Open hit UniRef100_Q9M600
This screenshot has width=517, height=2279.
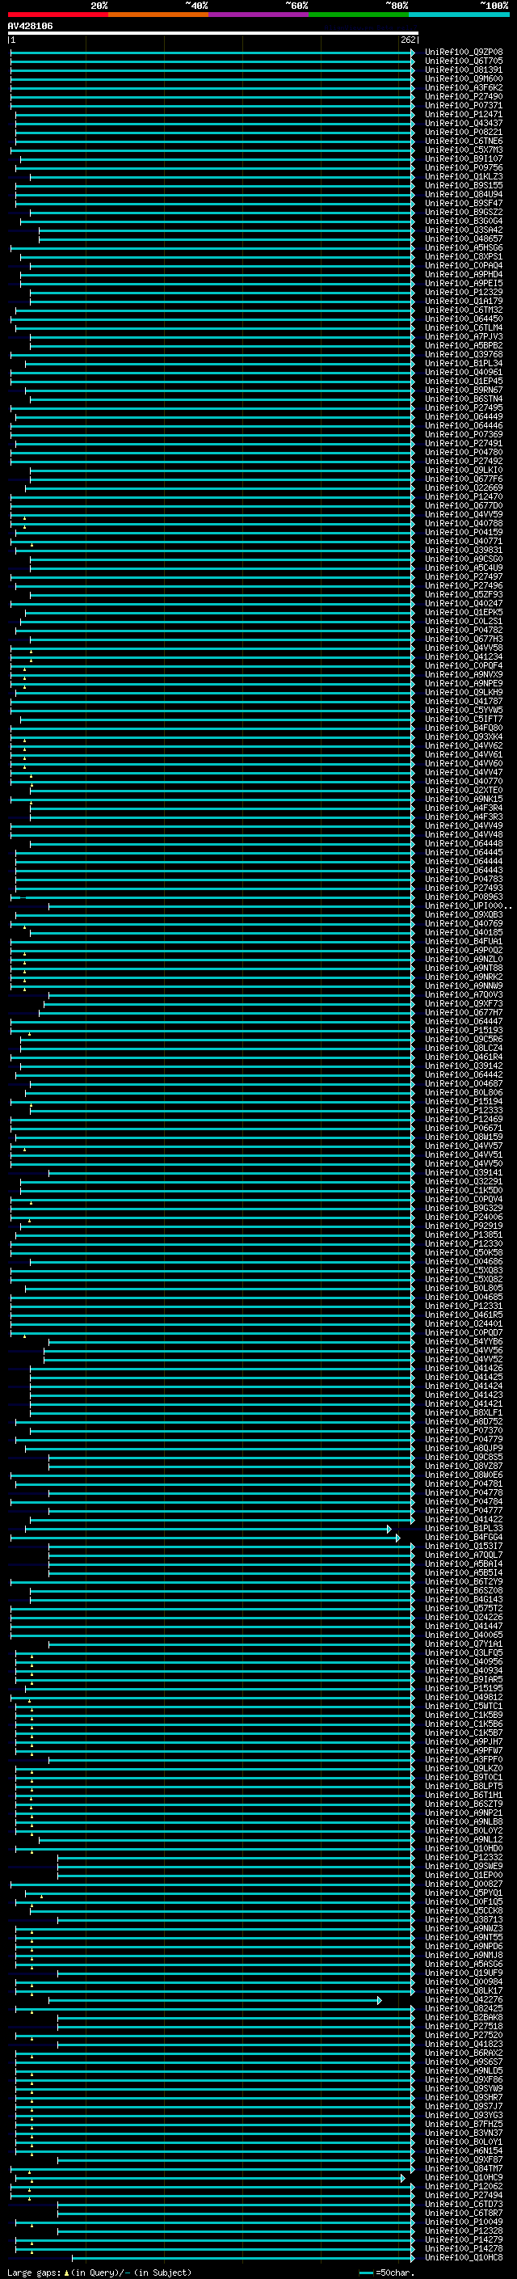464,78
